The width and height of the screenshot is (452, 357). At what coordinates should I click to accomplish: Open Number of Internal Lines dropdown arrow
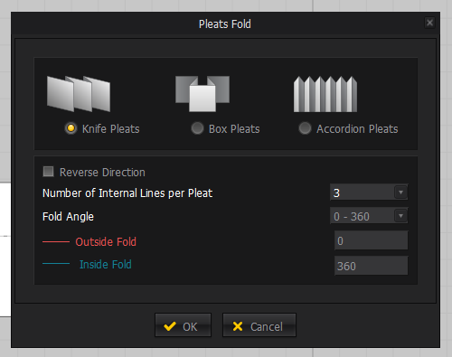point(400,193)
